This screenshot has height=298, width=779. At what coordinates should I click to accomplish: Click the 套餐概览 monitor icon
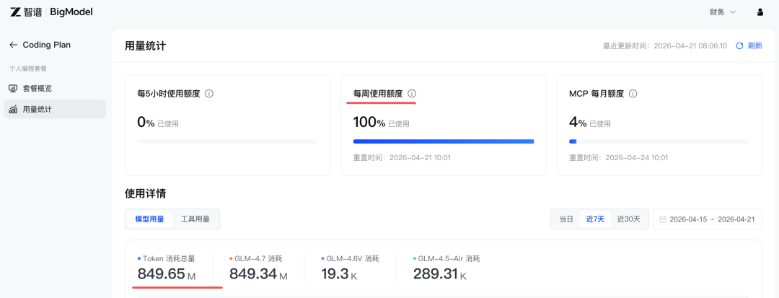coord(14,89)
